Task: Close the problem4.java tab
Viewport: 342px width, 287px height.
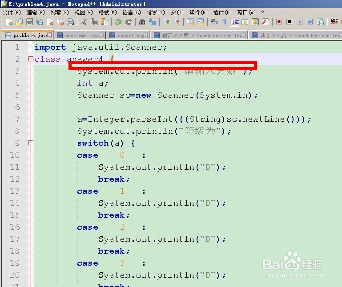Action: (50, 35)
